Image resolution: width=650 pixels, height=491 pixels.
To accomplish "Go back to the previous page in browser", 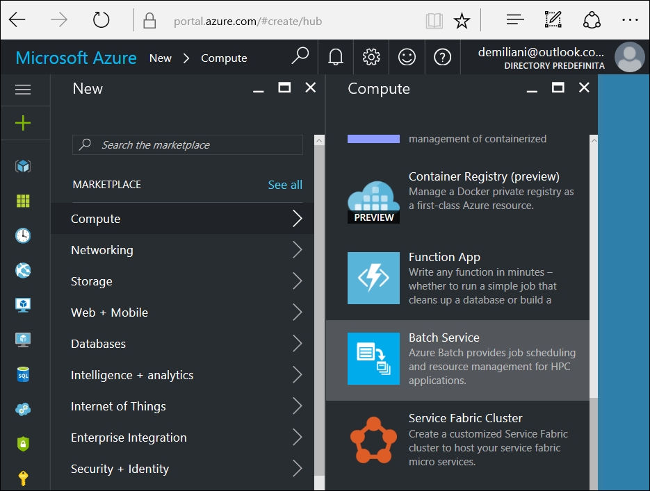I will pos(17,20).
